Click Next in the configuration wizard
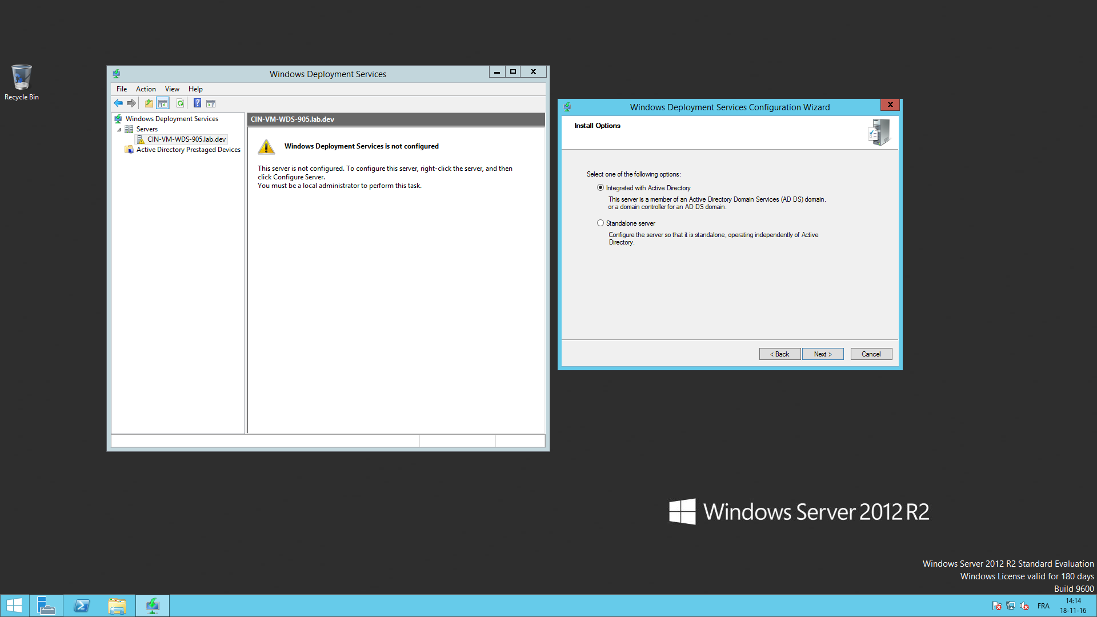 (823, 354)
